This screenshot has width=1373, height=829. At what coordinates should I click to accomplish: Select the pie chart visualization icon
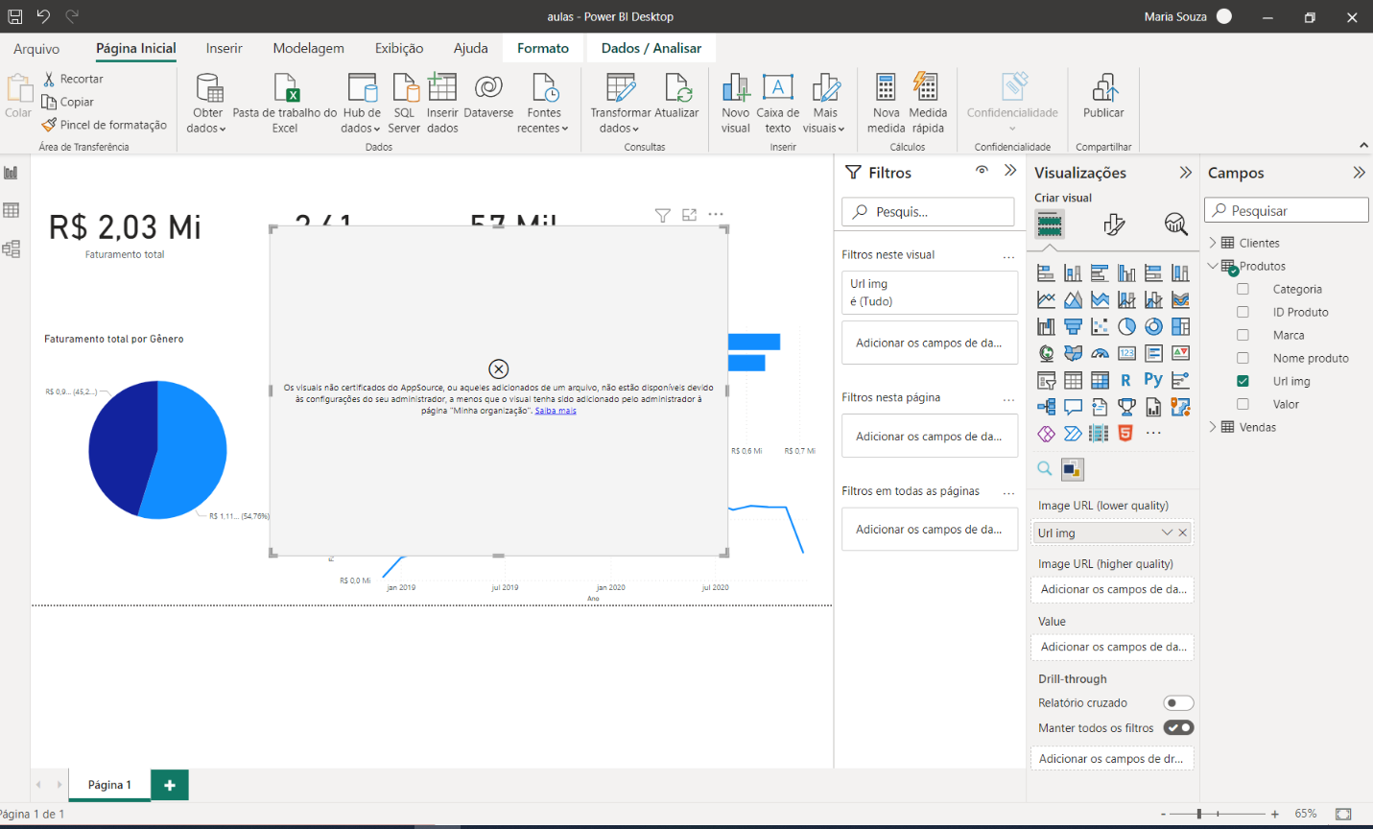(1126, 327)
